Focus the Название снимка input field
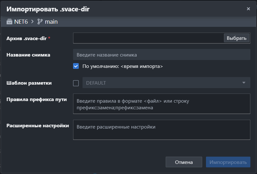257x174 pixels. pyautogui.click(x=162, y=55)
